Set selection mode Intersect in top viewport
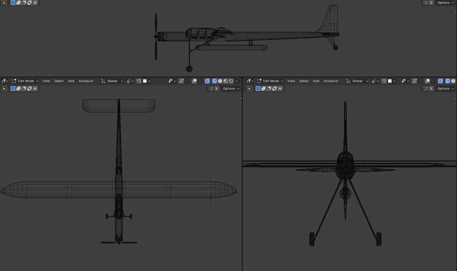This screenshot has height=271, width=457. [35, 3]
